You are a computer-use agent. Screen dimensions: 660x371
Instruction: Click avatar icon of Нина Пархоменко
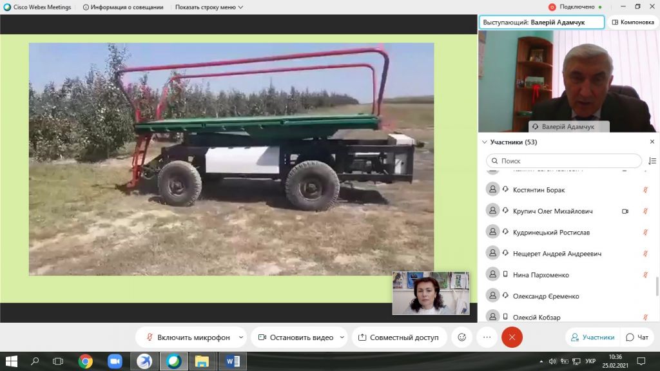[x=493, y=274]
